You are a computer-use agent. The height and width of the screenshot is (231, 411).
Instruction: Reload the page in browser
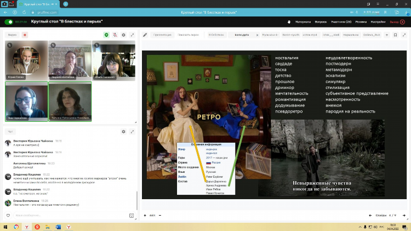pyautogui.click(x=24, y=12)
